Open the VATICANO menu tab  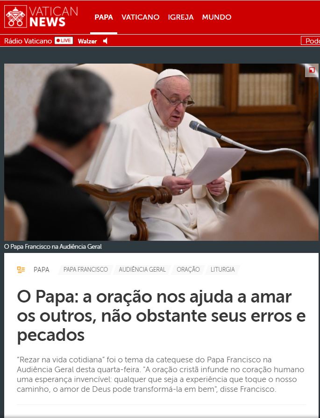(141, 17)
